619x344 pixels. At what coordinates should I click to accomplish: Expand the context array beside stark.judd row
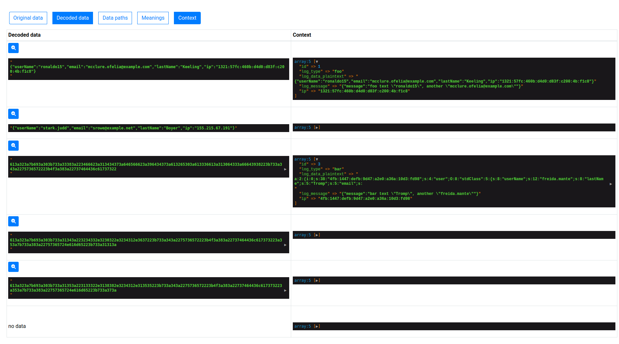point(317,127)
